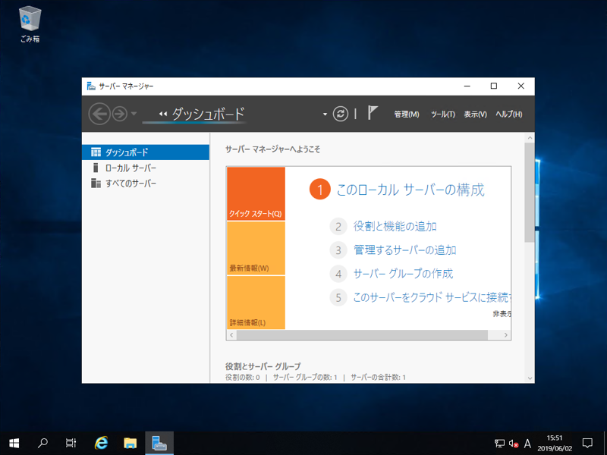Open 管理するサーバーの追加 link
The height and width of the screenshot is (455, 607).
404,250
